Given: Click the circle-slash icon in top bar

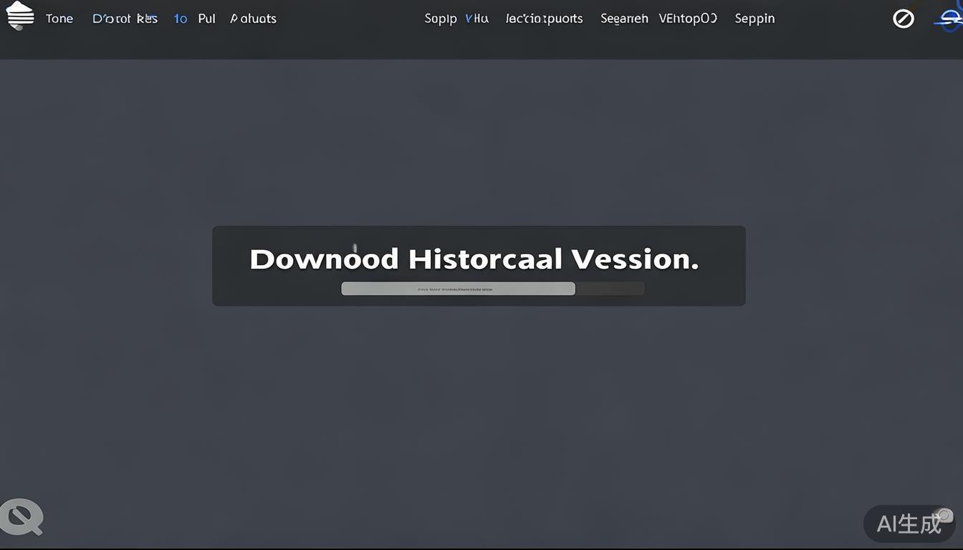Looking at the screenshot, I should click(904, 19).
